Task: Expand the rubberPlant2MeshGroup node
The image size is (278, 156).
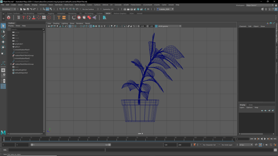Action: pos(11,64)
